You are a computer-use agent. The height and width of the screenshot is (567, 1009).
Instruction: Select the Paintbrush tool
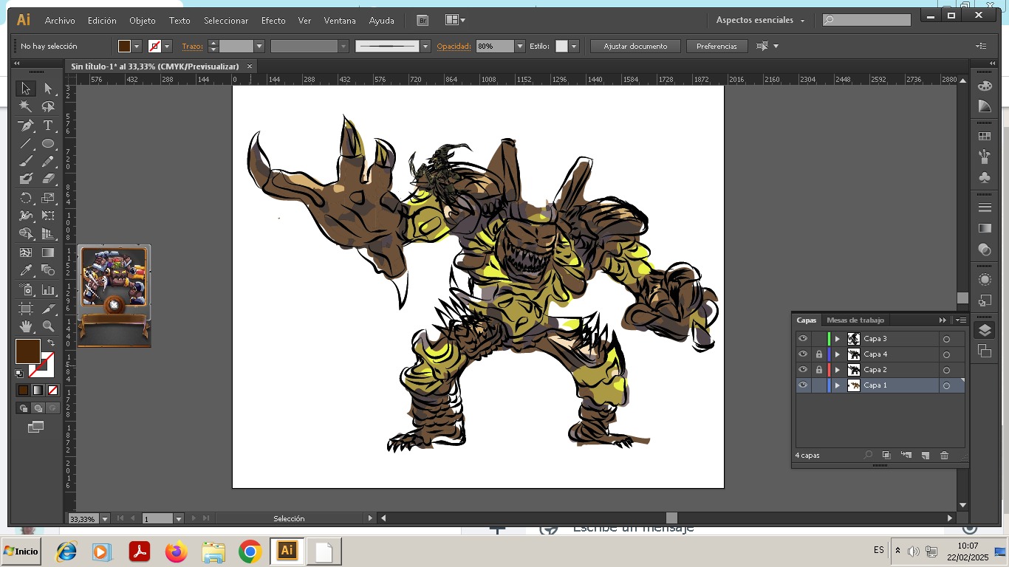[x=25, y=161]
